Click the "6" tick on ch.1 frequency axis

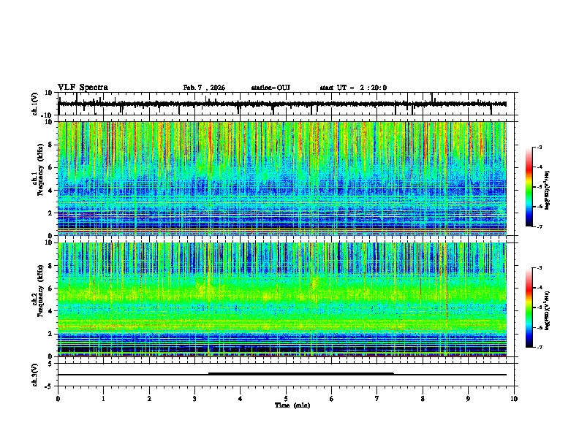pos(50,168)
